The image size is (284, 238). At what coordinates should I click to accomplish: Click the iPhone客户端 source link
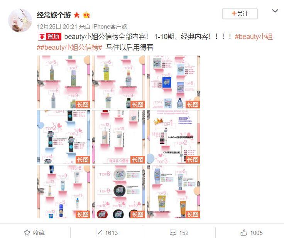coord(110,27)
